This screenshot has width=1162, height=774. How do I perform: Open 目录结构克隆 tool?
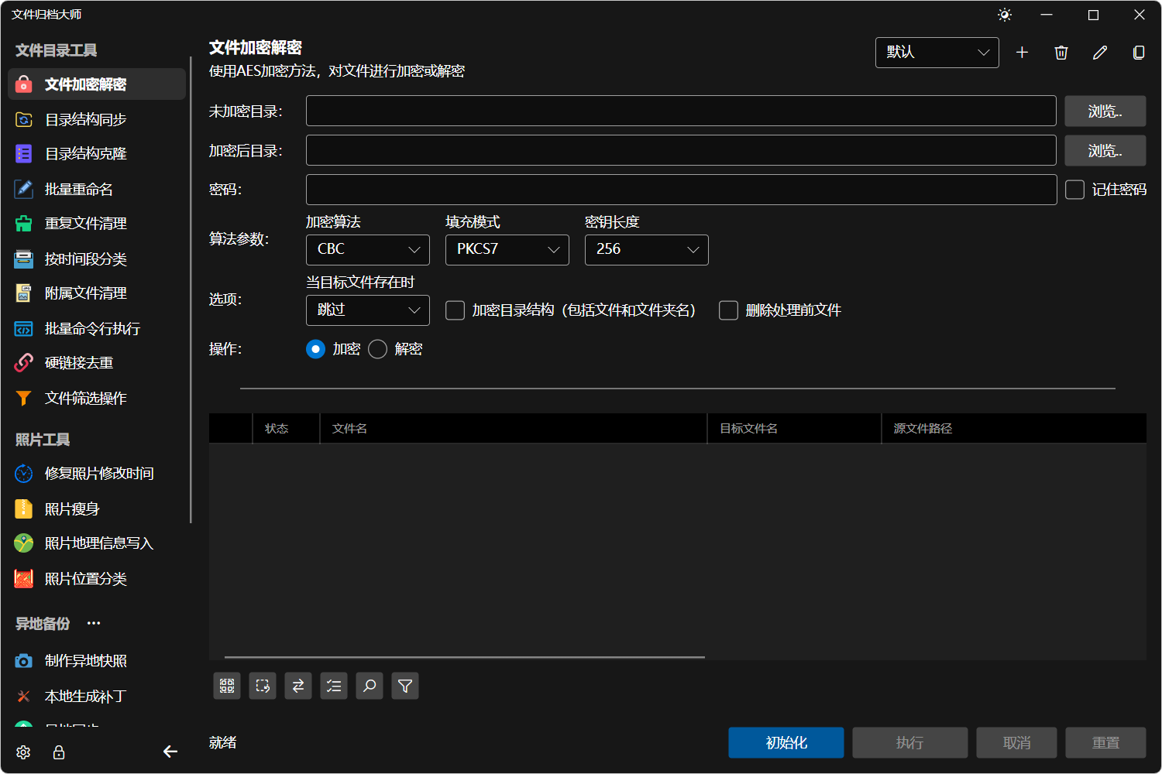pos(97,154)
